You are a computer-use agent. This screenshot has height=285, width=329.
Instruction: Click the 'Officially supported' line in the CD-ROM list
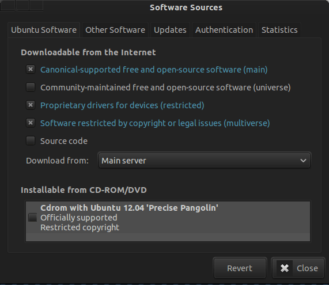pyautogui.click(x=79, y=218)
